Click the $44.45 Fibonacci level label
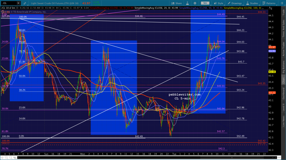286x160 pixels. (x=240, y=17)
